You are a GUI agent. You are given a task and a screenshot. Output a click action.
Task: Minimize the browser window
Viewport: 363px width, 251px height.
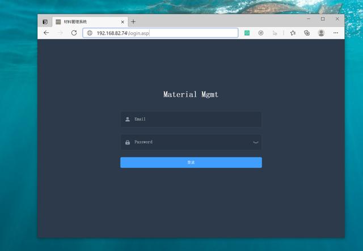tap(309, 19)
